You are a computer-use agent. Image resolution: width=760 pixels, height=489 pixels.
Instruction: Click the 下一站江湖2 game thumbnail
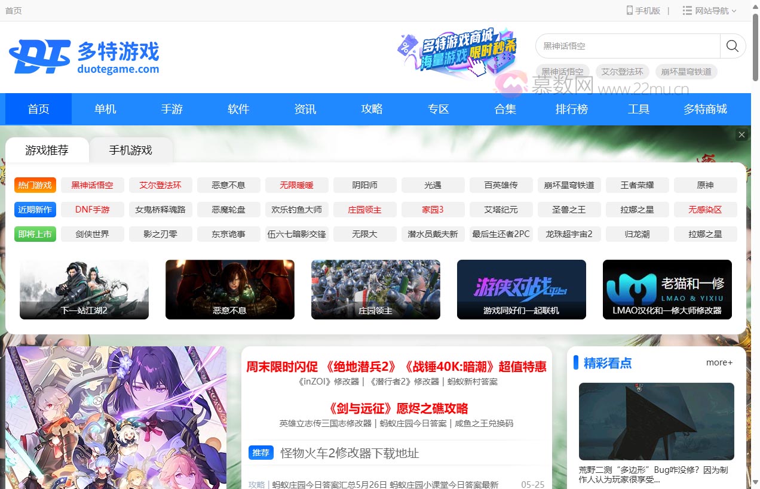click(84, 289)
